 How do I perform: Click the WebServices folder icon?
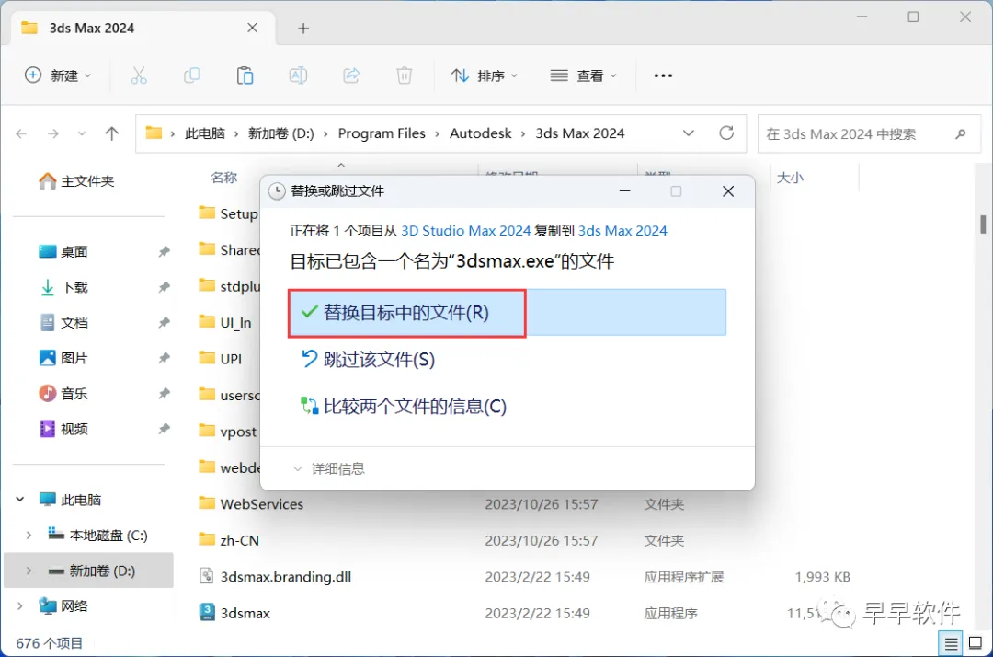(207, 503)
